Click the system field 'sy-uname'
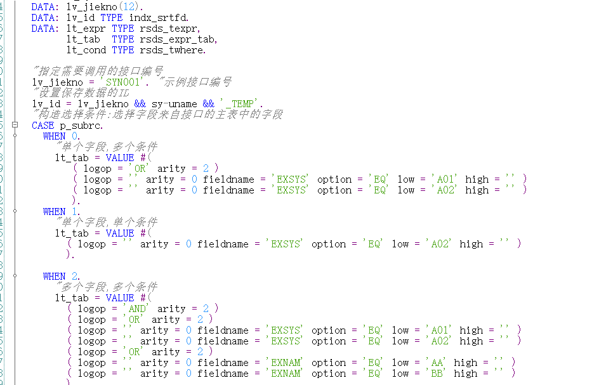 (x=175, y=104)
